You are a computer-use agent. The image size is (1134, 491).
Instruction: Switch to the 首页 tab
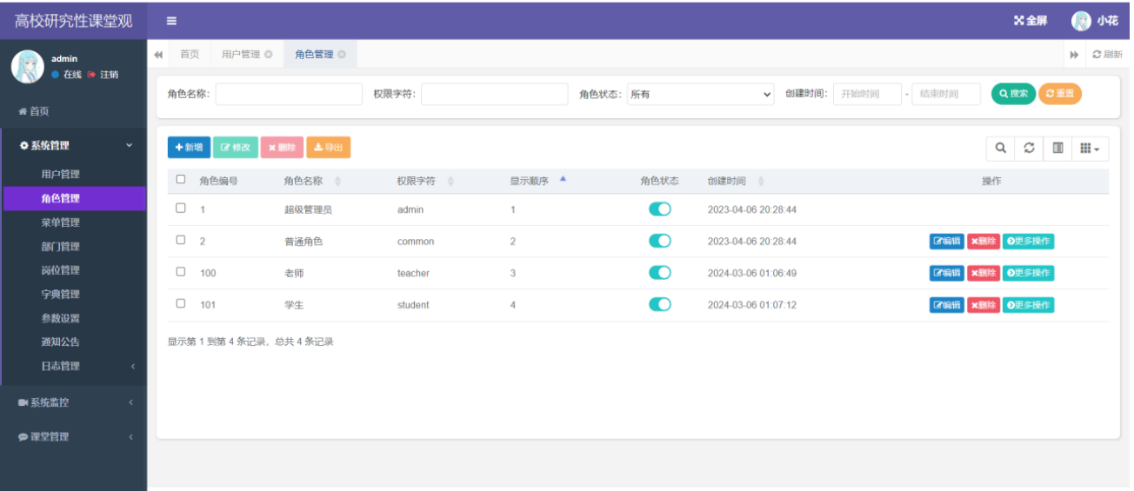190,54
